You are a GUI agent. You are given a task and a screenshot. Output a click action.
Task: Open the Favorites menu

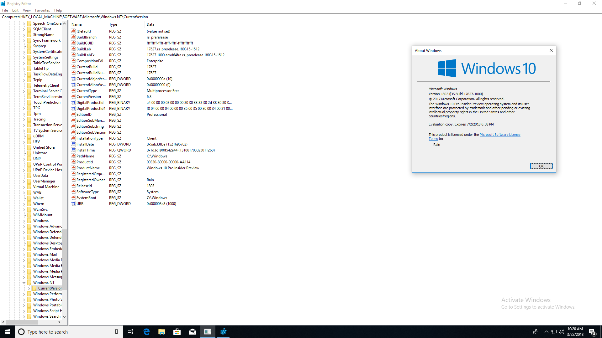point(42,10)
